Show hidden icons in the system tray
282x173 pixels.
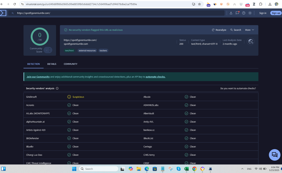pos(242,169)
